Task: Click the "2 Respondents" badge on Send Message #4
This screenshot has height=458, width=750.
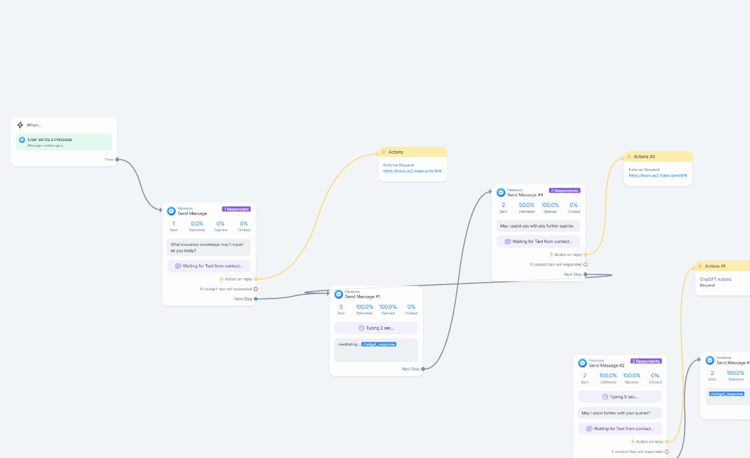Action: click(565, 191)
